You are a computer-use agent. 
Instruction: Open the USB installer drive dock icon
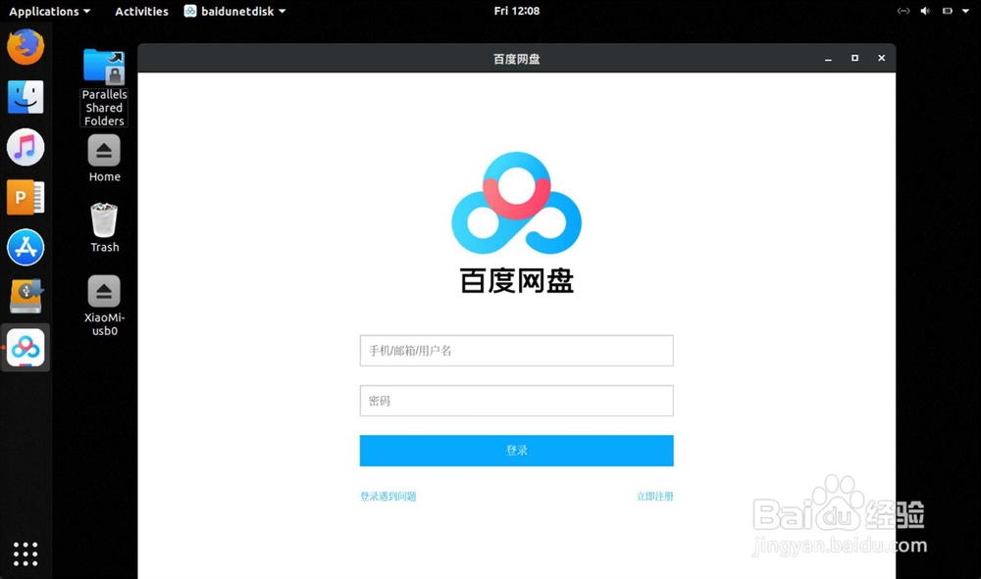[26, 296]
